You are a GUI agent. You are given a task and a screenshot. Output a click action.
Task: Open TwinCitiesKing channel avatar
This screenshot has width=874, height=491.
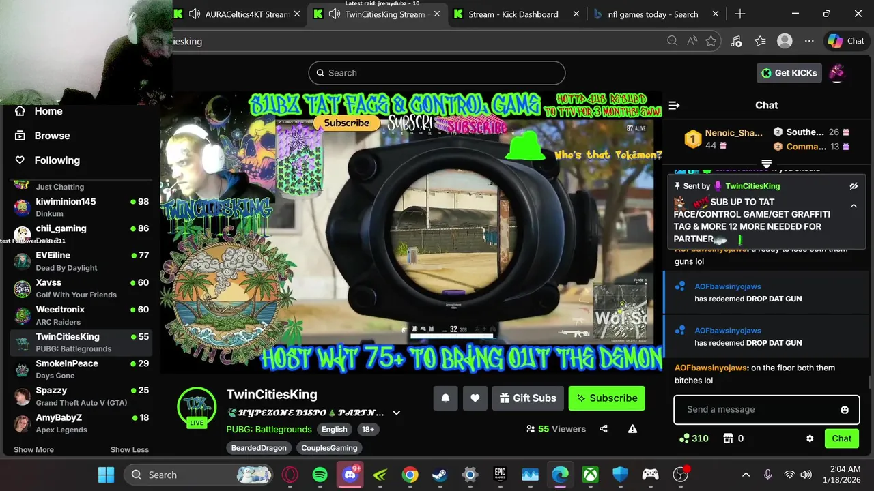[x=197, y=406]
